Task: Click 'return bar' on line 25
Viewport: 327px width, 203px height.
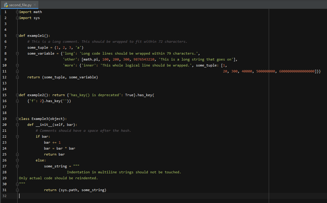Action: point(54,154)
